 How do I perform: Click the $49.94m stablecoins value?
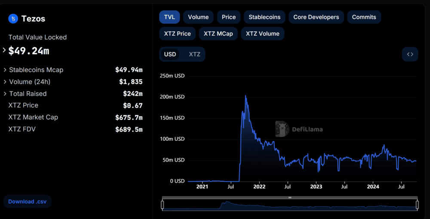(x=129, y=70)
